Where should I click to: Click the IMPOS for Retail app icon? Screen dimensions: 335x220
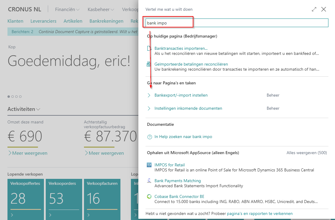coord(149,165)
